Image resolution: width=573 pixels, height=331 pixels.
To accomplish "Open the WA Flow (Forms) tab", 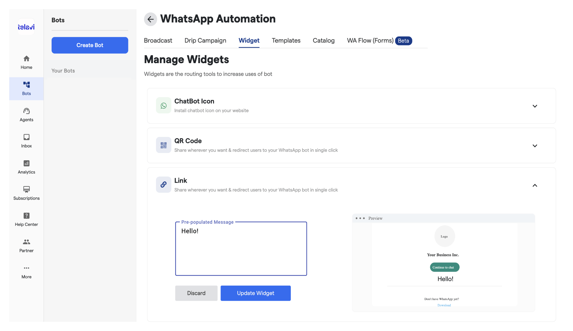I will coord(370,40).
